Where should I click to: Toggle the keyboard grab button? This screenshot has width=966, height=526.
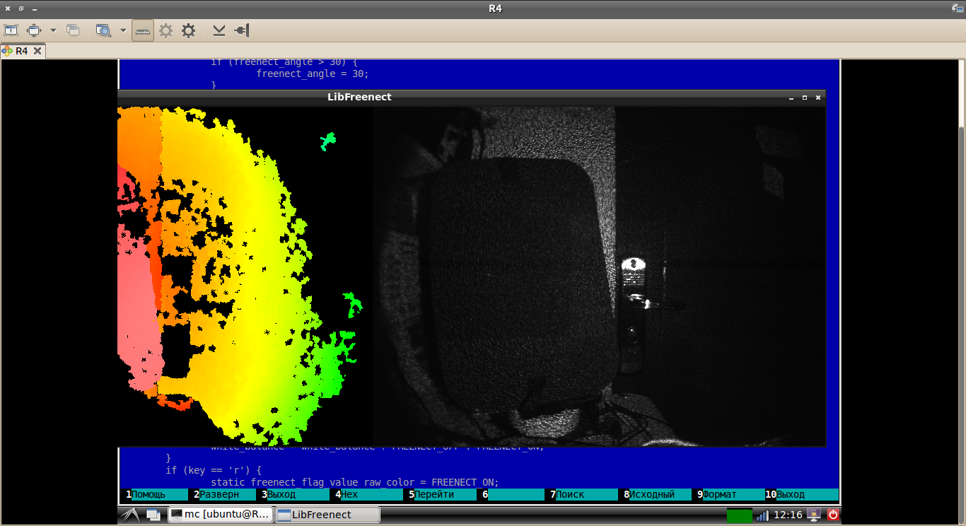[x=143, y=30]
